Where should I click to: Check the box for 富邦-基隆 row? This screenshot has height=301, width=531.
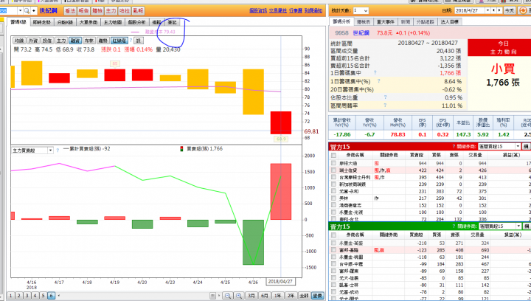click(334, 250)
